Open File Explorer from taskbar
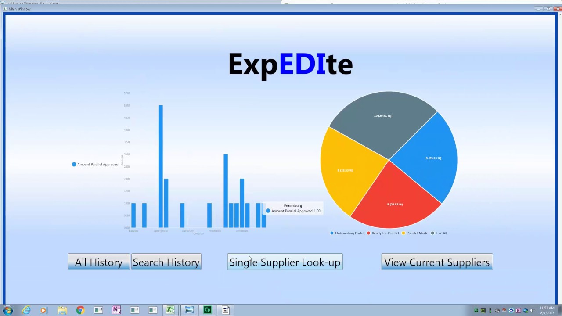 [x=62, y=310]
